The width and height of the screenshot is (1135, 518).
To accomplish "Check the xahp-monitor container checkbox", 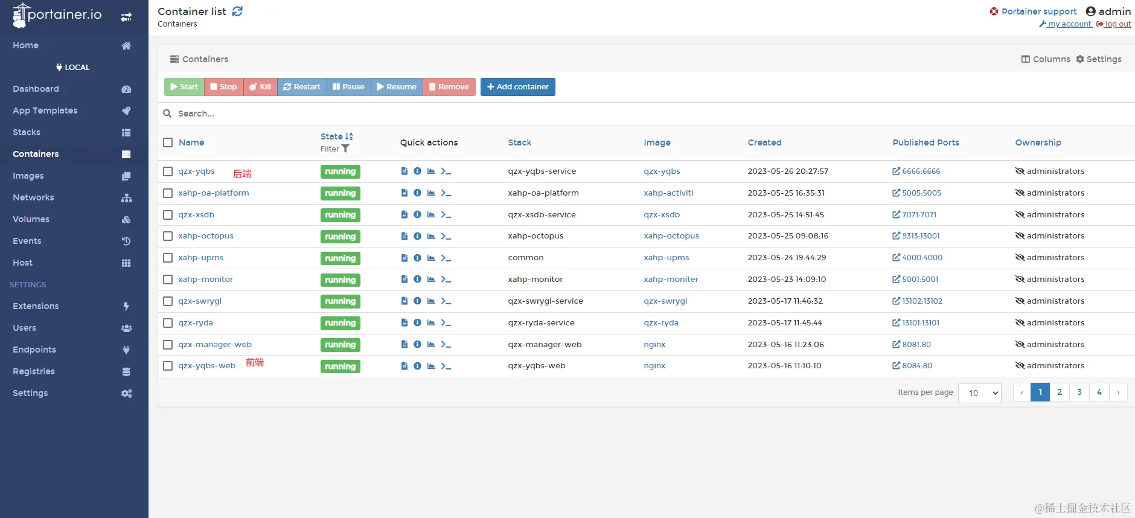I will coord(168,280).
